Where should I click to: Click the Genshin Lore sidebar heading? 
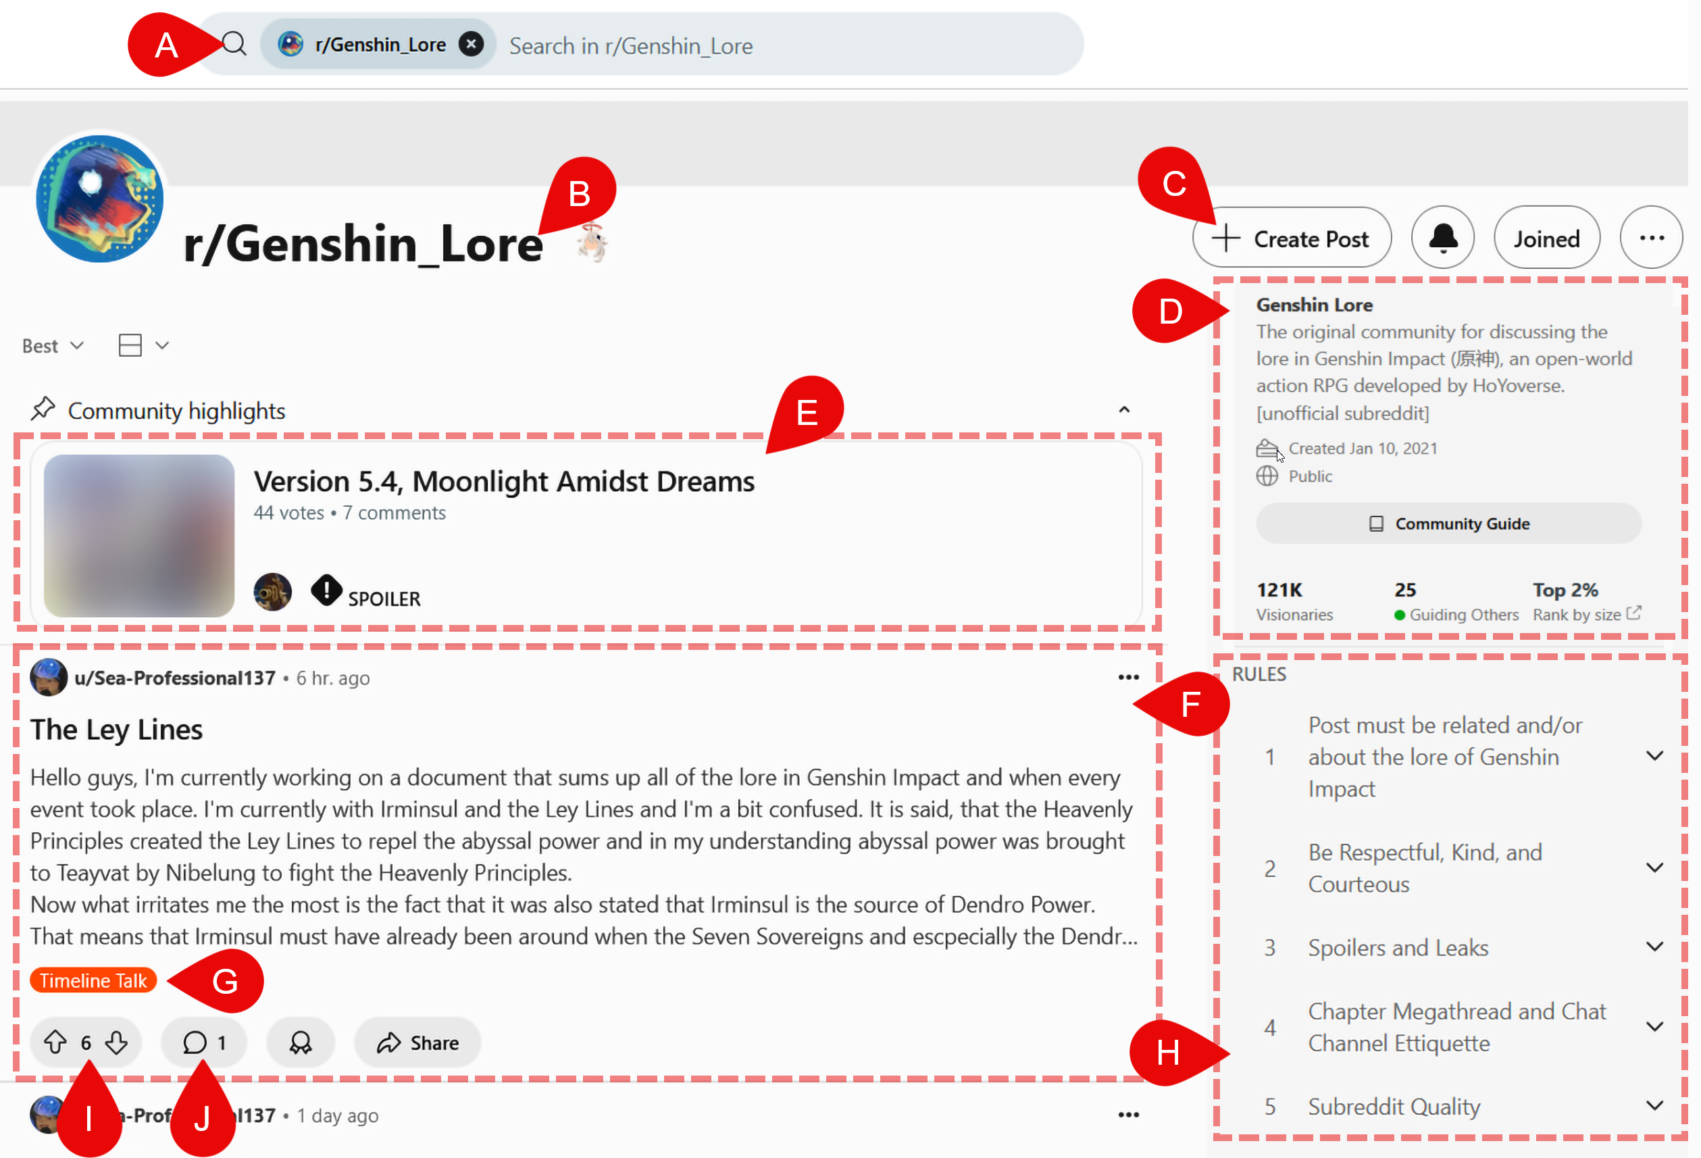click(1315, 305)
